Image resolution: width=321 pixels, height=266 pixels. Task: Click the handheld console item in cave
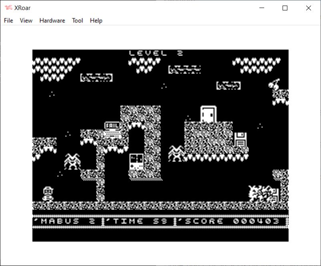point(136,163)
